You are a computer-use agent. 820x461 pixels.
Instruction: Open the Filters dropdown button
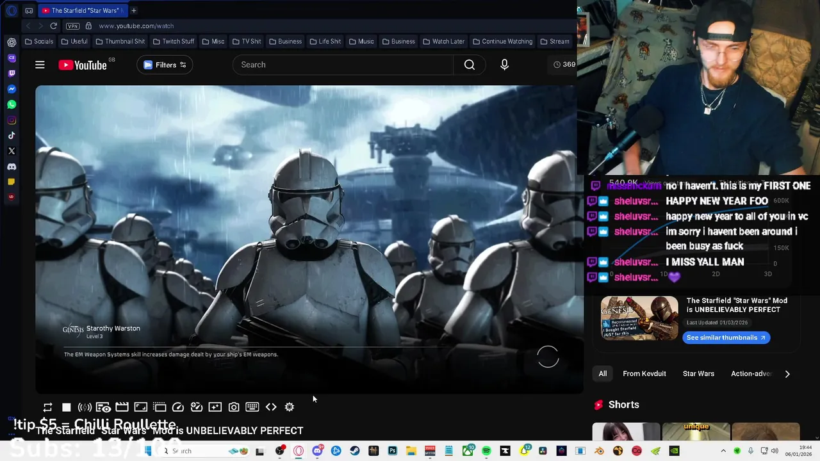165,65
